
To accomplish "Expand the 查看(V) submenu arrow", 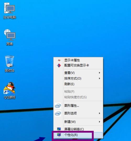I will 99,73.
